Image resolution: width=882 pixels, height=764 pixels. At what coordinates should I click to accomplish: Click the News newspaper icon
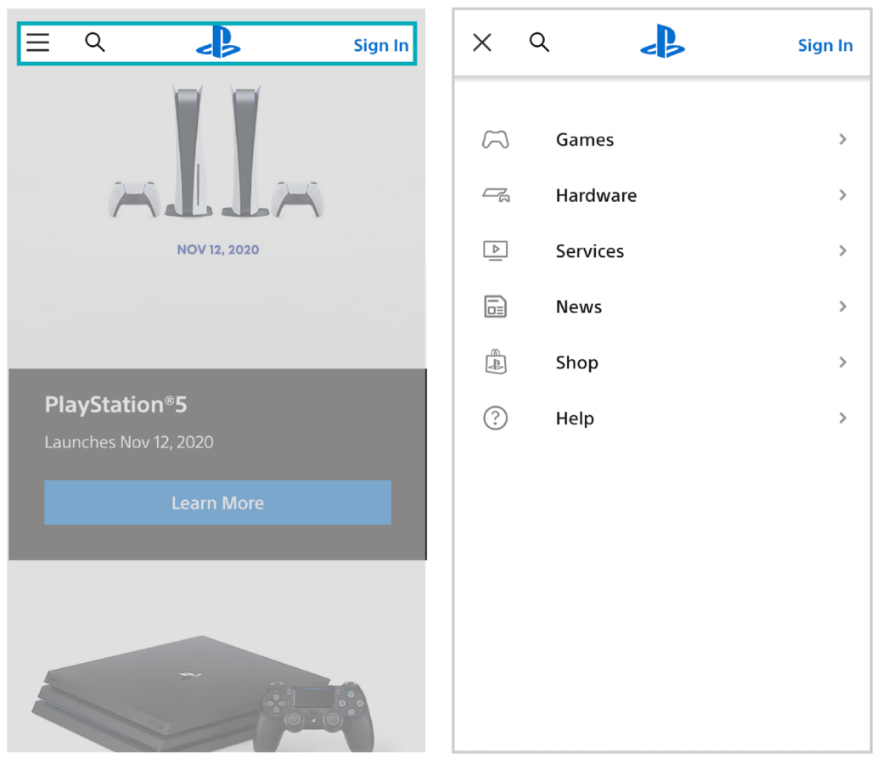click(495, 306)
